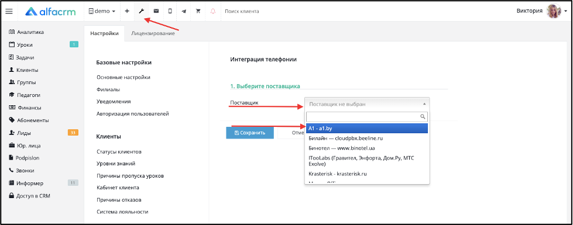Select Krasterisk - krasterisk.ru provider
Image resolution: width=573 pixels, height=225 pixels.
click(367, 174)
